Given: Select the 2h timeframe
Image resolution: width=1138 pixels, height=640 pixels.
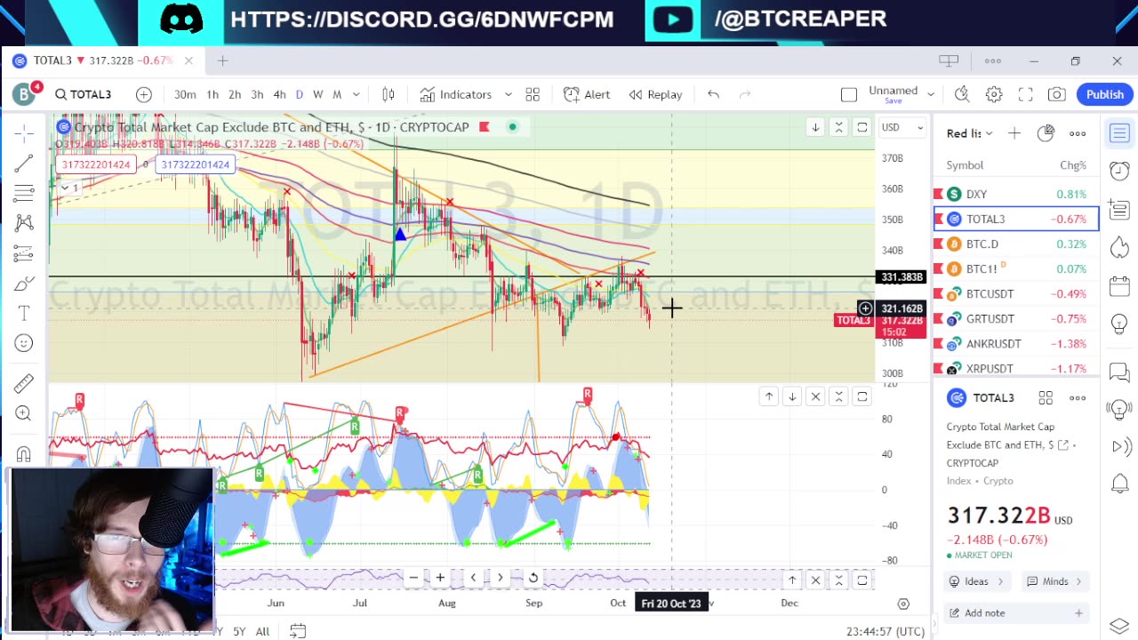Looking at the screenshot, I should tap(235, 94).
